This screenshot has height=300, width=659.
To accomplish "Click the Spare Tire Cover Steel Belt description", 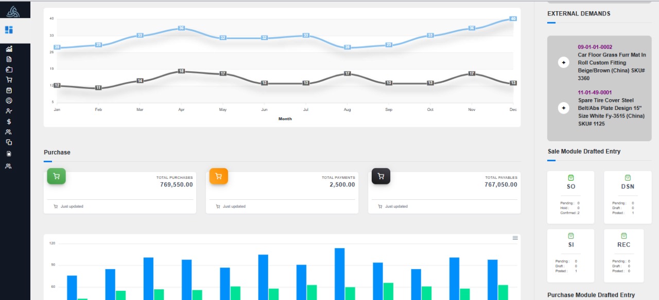I will coord(612,112).
